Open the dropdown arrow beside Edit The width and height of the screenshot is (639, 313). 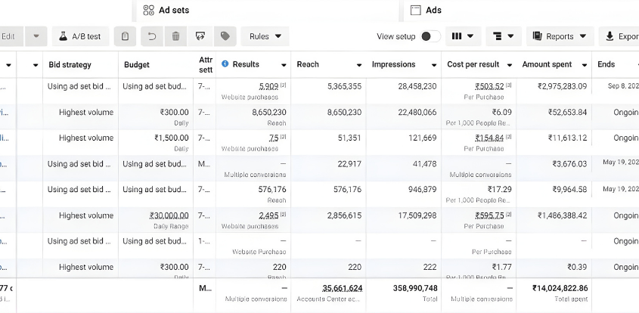click(36, 36)
